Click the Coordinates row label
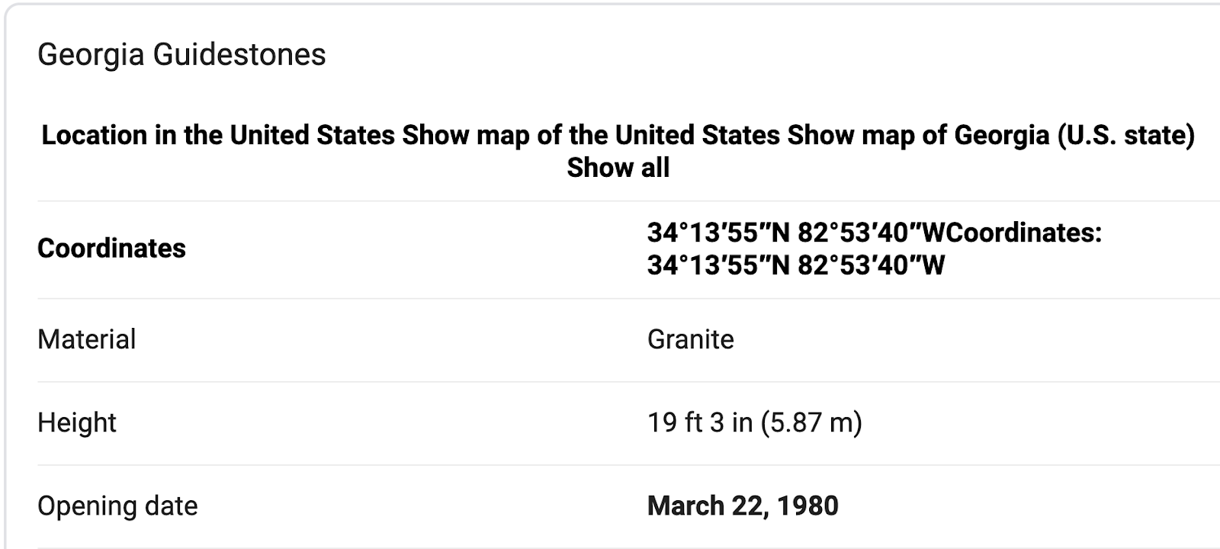 coord(111,249)
